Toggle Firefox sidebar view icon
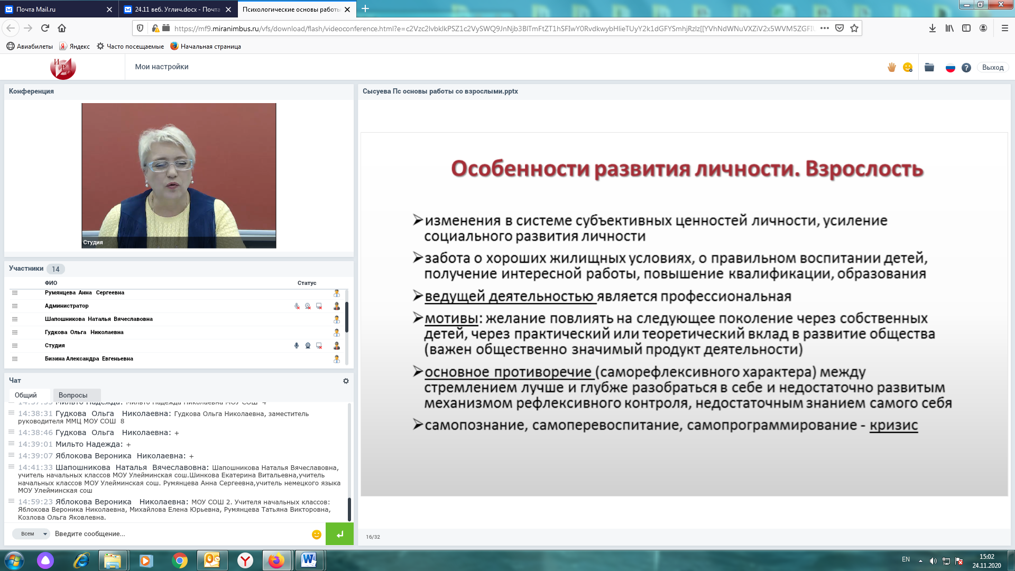Viewport: 1015px width, 571px height. 966,28
